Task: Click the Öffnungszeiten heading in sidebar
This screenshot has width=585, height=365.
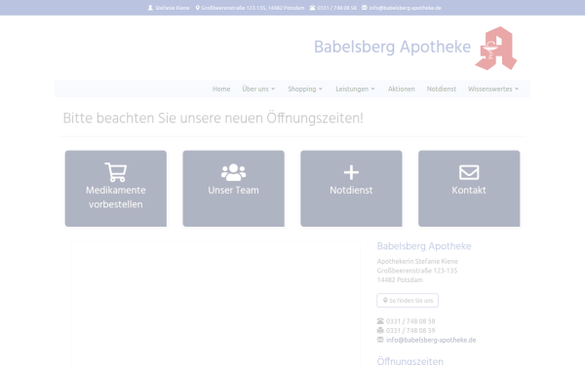Action: pos(410,360)
